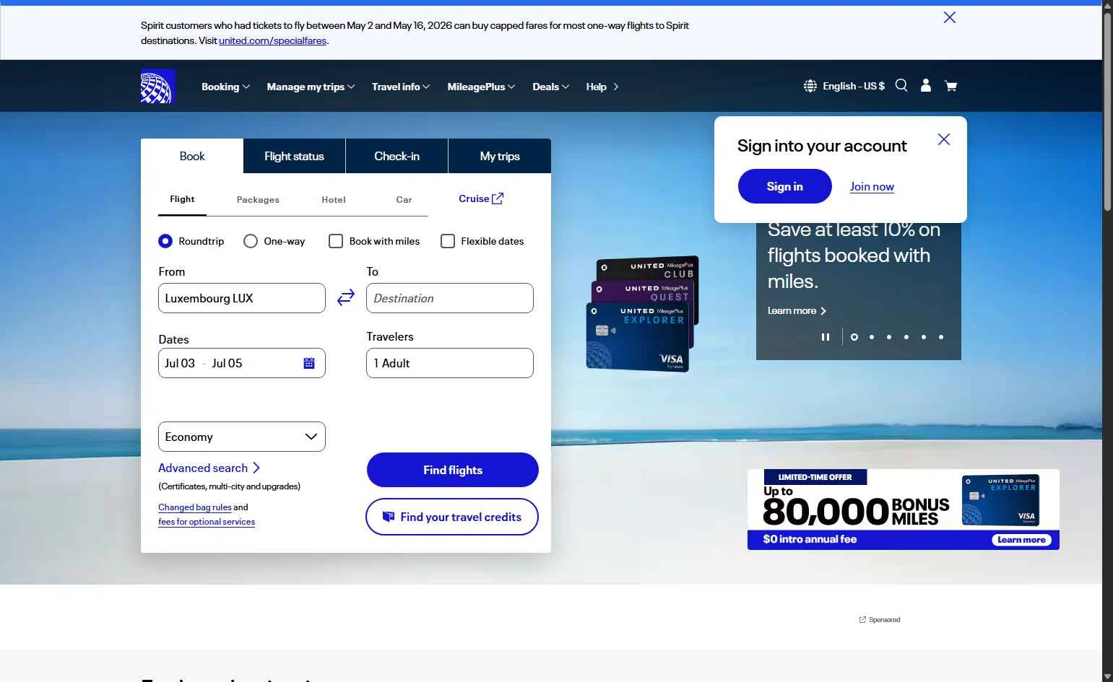Switch to the Flight status tab

294,156
